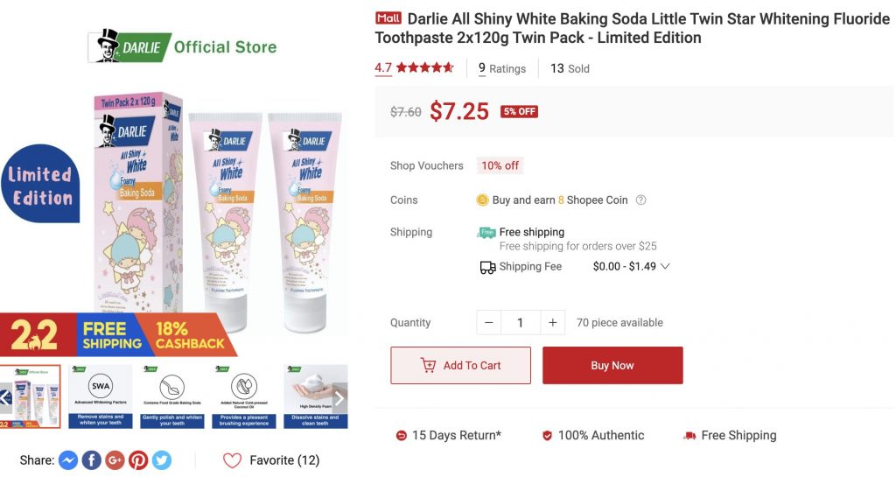896x477 pixels.
Task: Decrease quantity with minus button
Action: (x=488, y=323)
